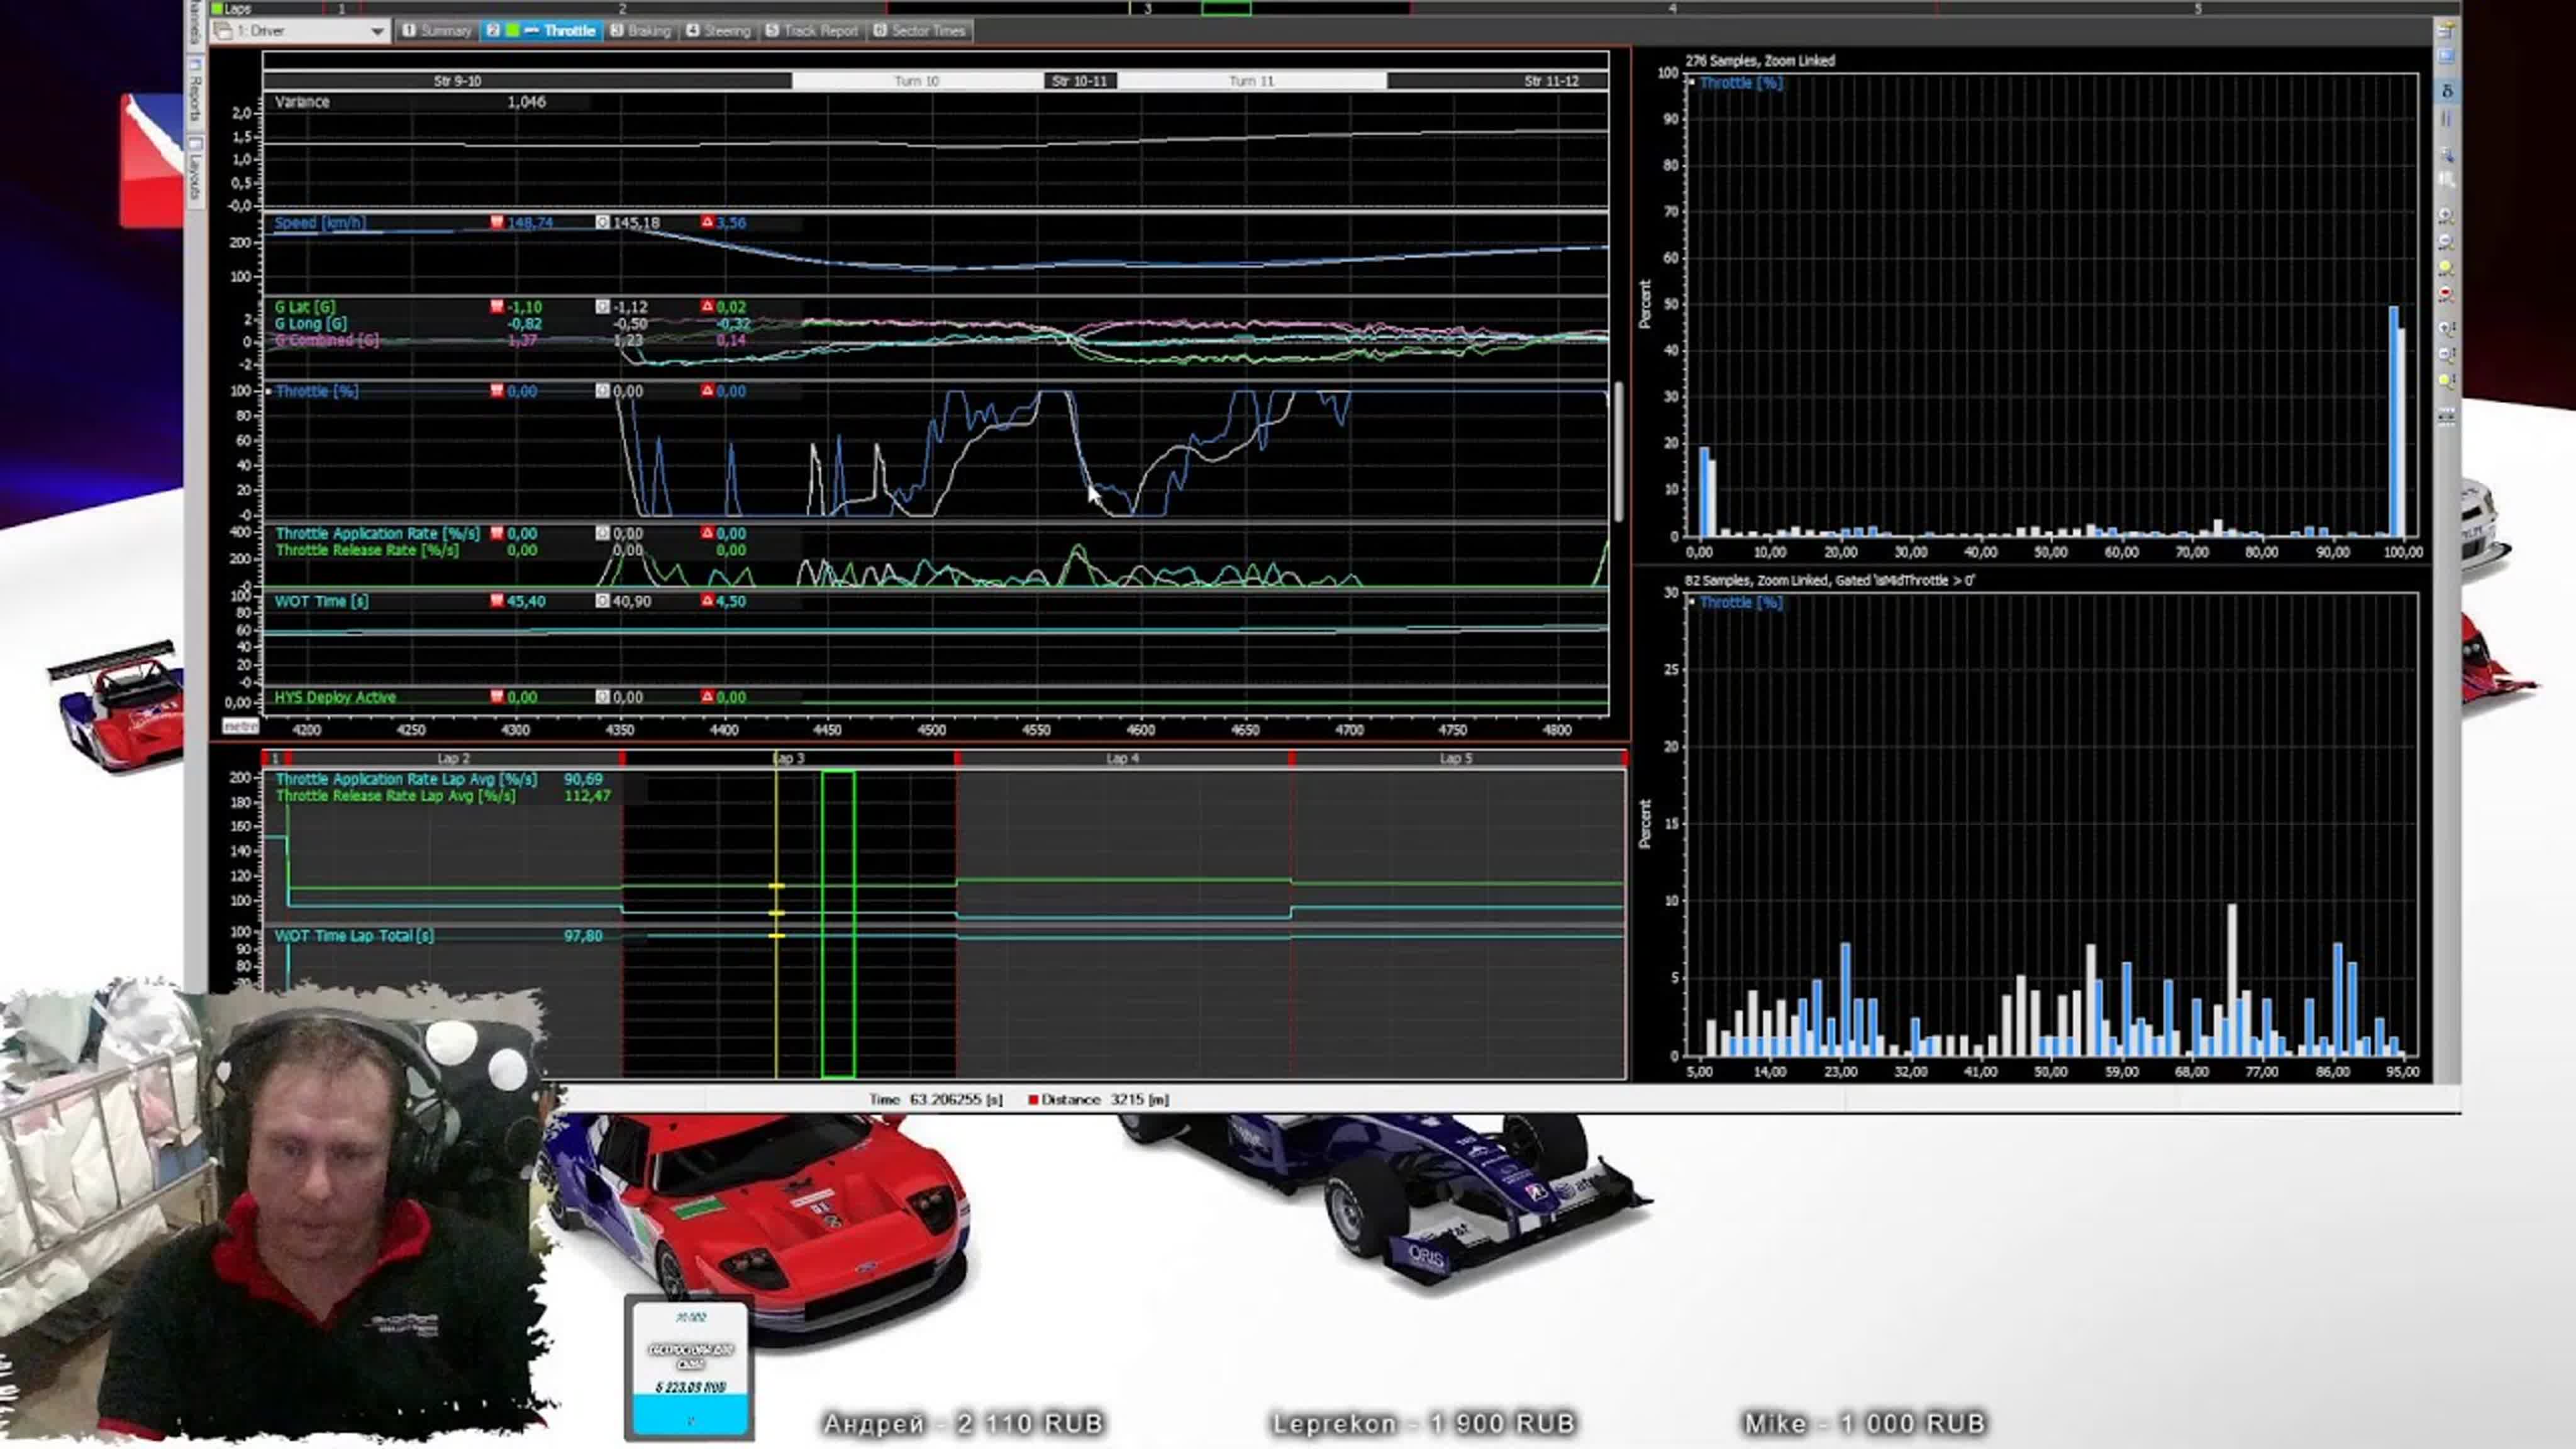Click the blue screen icon in right toolbar
Viewport: 2576px width, 1449px height.
pyautogui.click(x=2446, y=56)
